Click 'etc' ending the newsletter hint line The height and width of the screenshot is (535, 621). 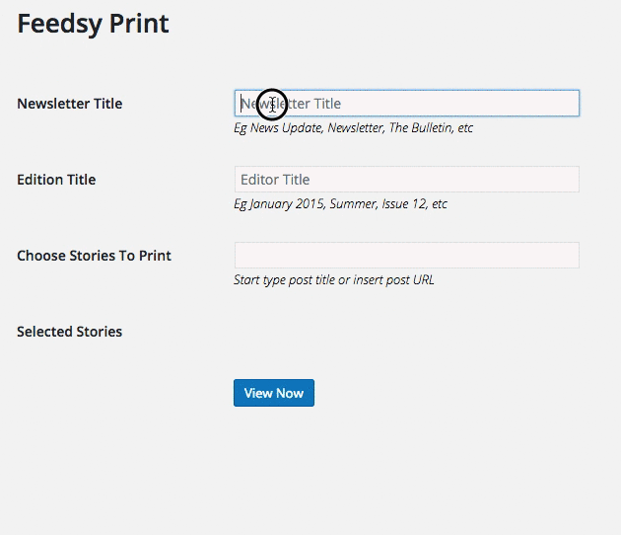coord(465,127)
